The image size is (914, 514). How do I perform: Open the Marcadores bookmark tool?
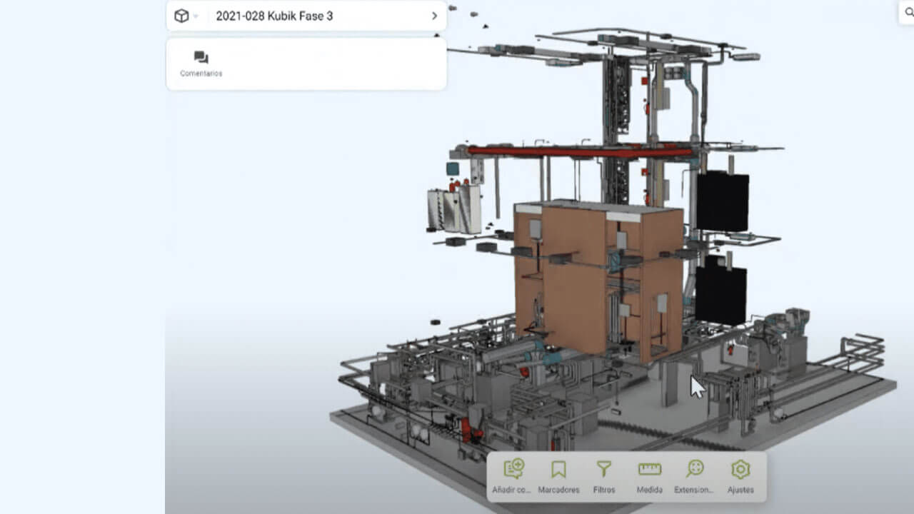tap(558, 476)
